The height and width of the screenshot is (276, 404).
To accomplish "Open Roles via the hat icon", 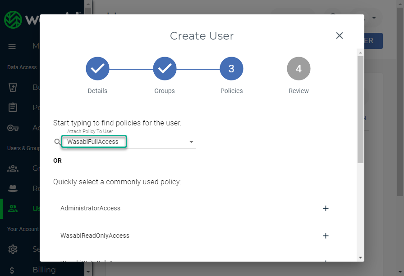I will pyautogui.click(x=13, y=188).
